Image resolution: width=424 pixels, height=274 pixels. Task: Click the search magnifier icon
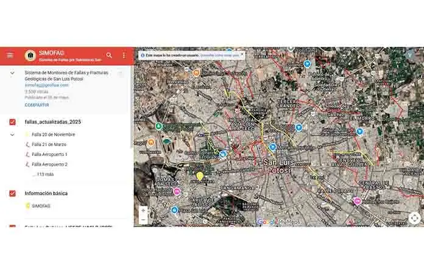click(x=110, y=55)
